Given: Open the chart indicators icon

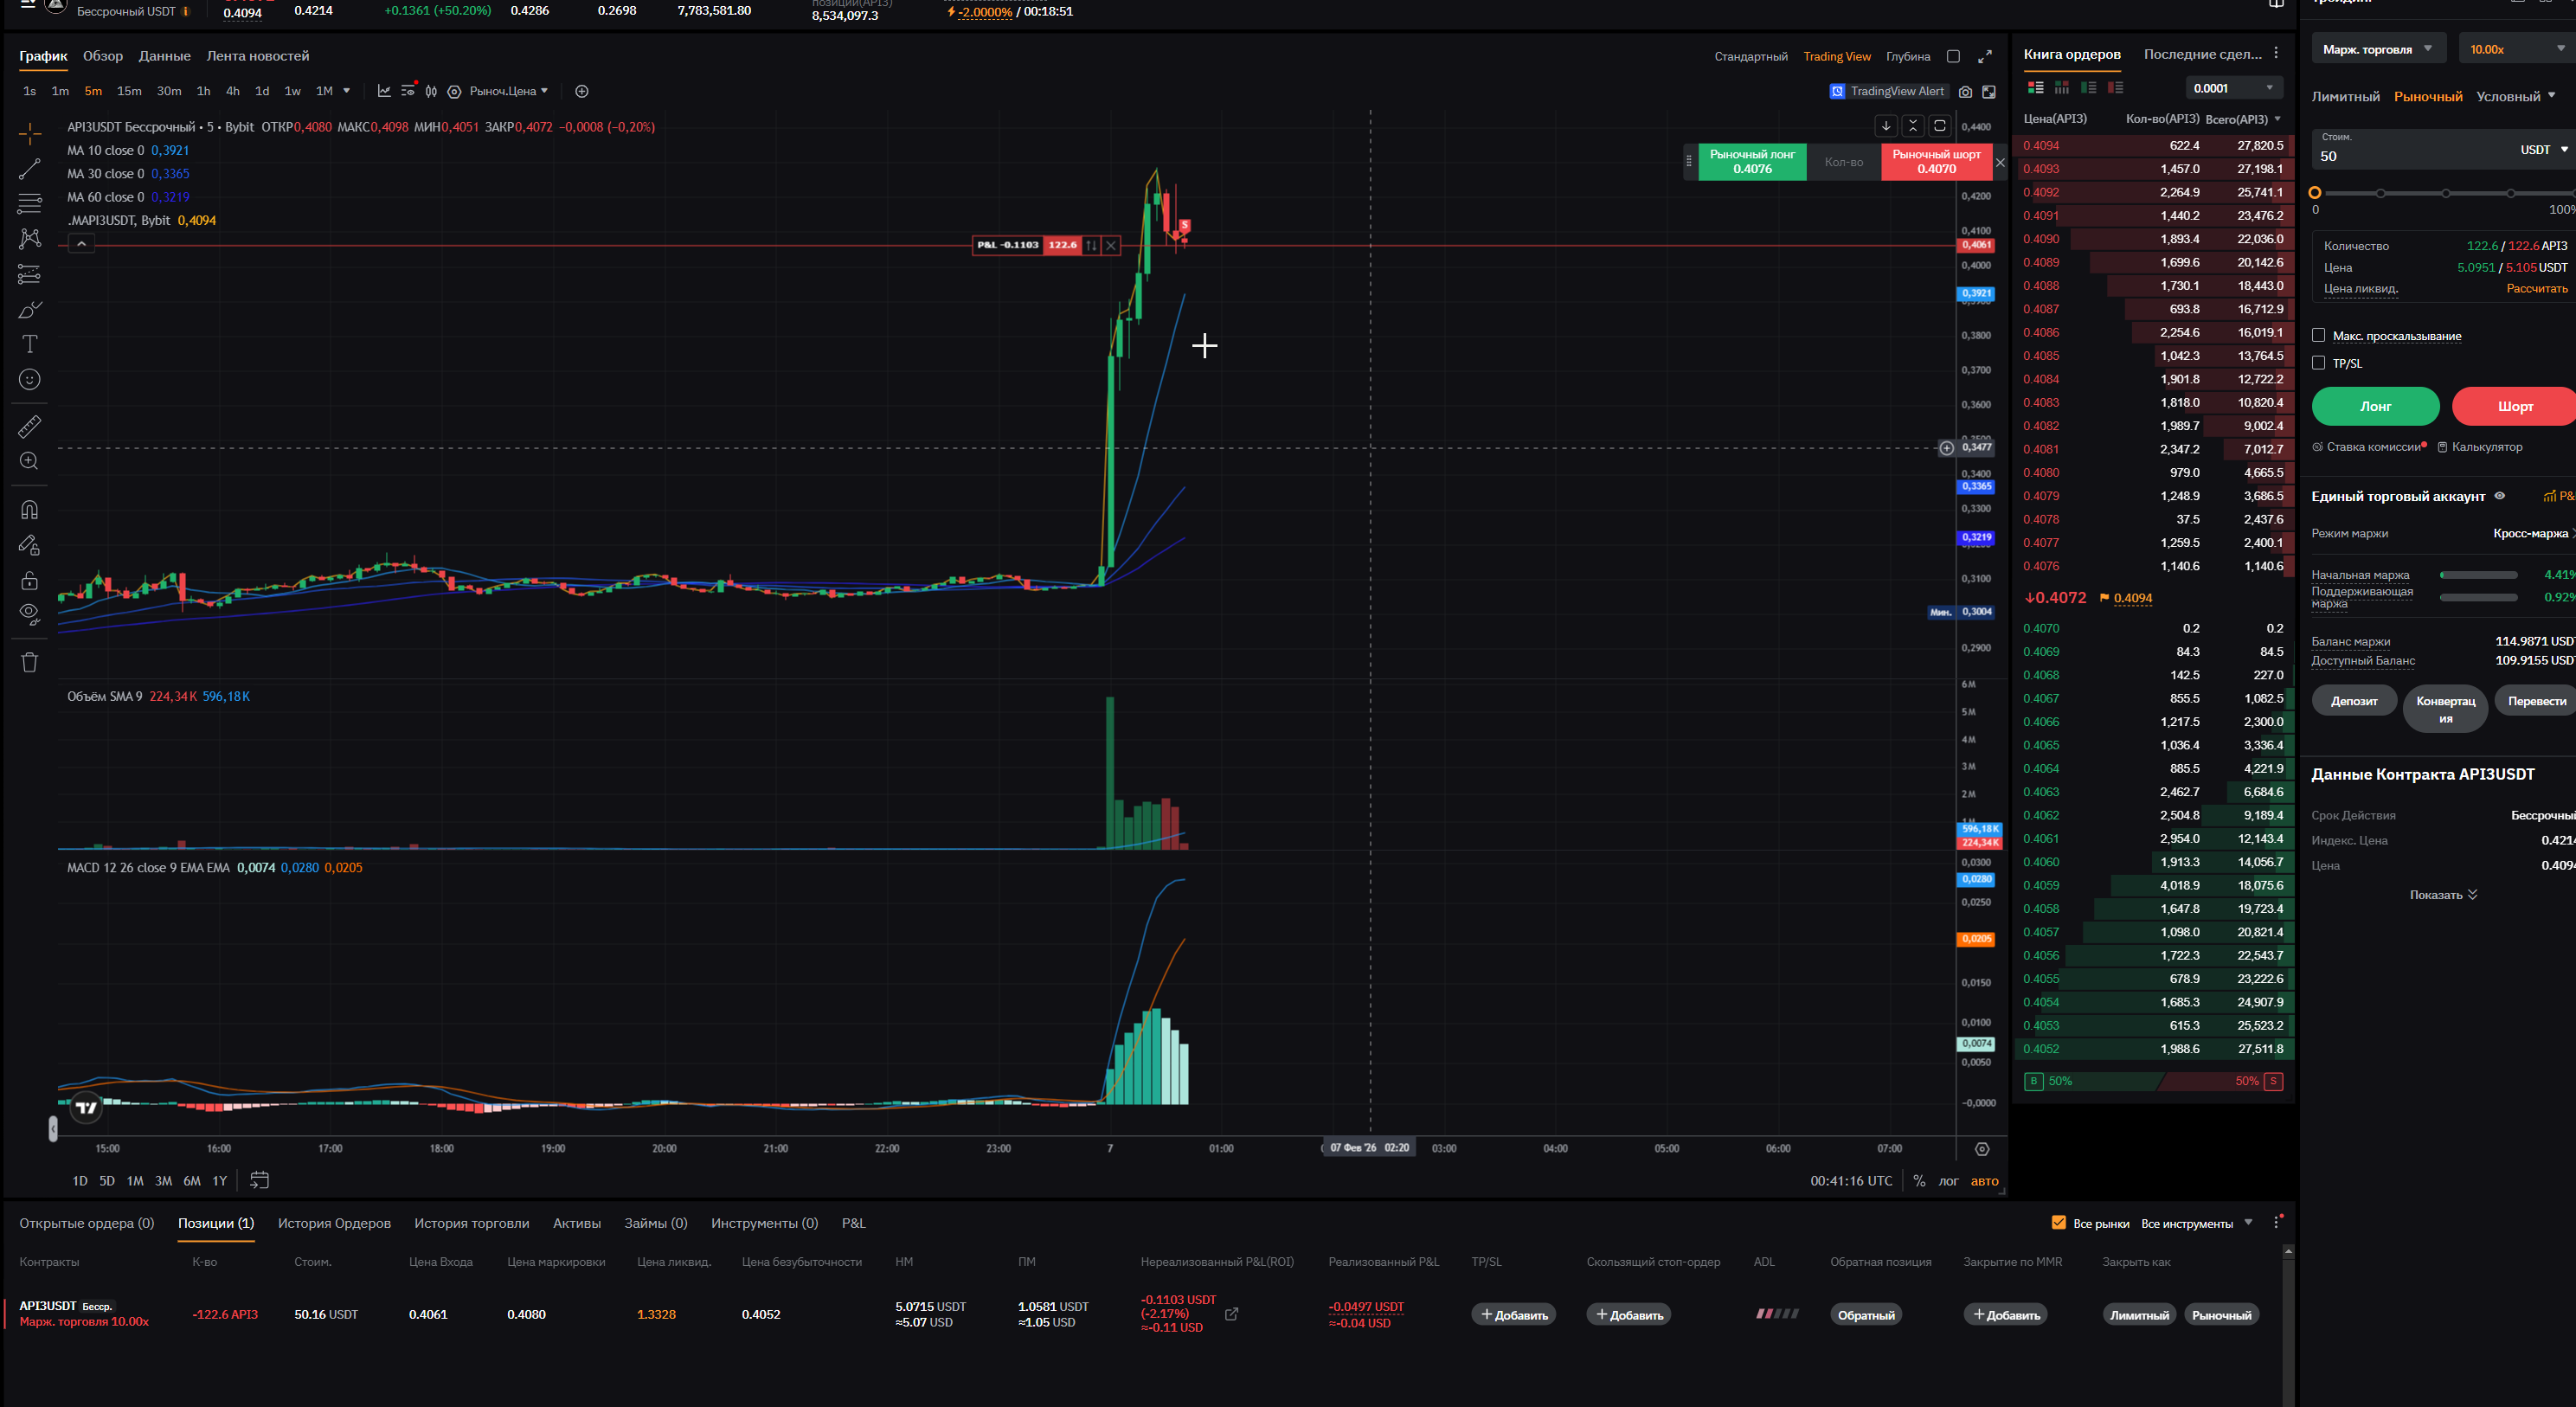Looking at the screenshot, I should click(384, 91).
